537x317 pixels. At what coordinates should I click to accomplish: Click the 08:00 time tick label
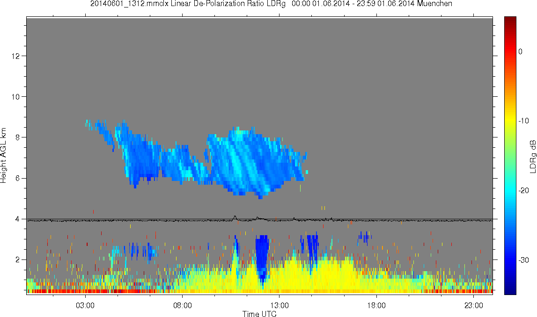(x=182, y=305)
